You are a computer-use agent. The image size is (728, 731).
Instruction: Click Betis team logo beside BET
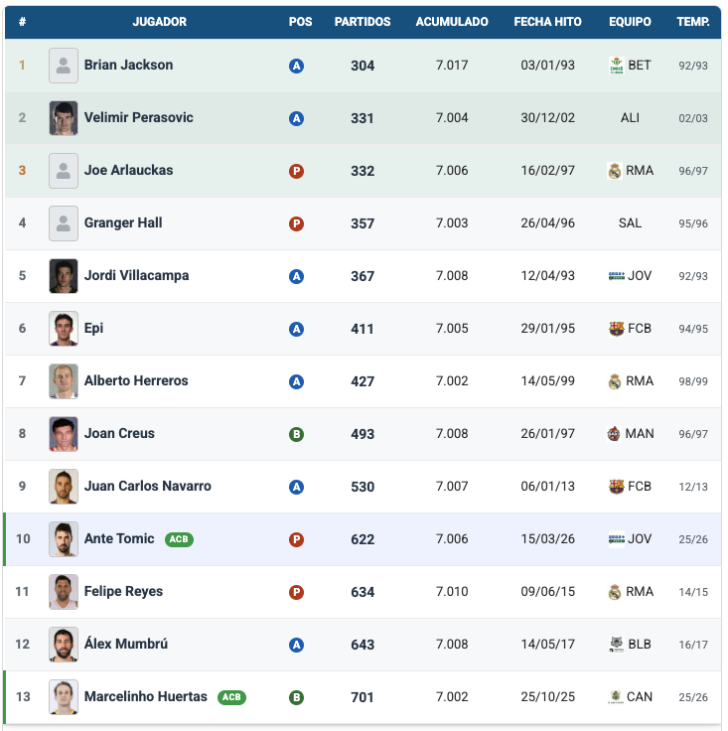(x=616, y=66)
